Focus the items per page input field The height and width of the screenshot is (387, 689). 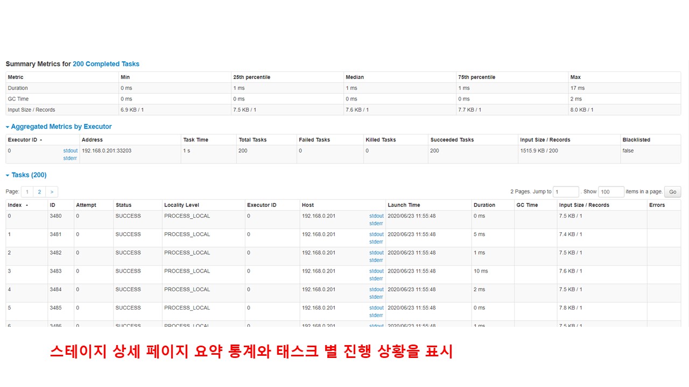611,192
